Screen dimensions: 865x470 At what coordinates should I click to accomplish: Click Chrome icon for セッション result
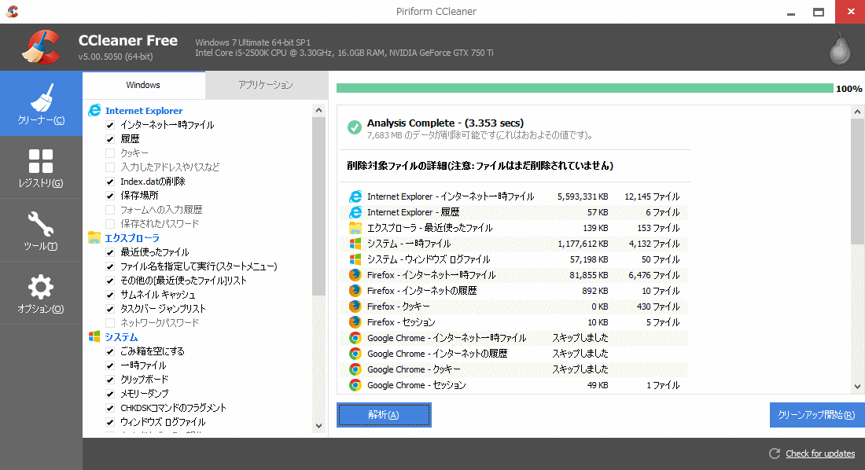[x=355, y=385]
